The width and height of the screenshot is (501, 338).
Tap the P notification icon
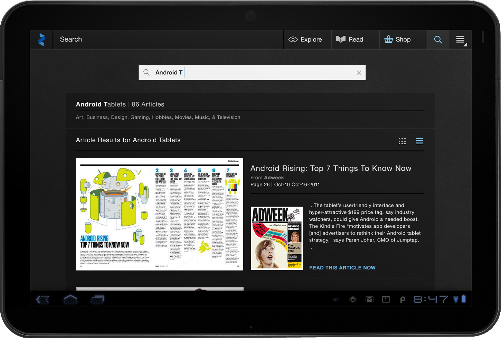pos(402,300)
